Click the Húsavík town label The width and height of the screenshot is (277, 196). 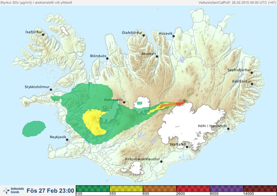pos(166,34)
